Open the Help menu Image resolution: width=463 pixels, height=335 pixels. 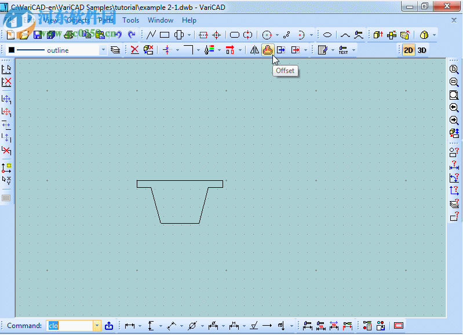tap(189, 20)
